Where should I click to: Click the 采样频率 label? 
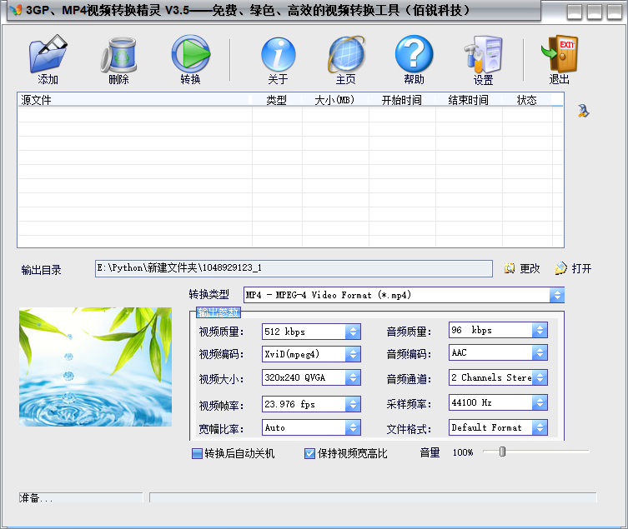point(409,404)
